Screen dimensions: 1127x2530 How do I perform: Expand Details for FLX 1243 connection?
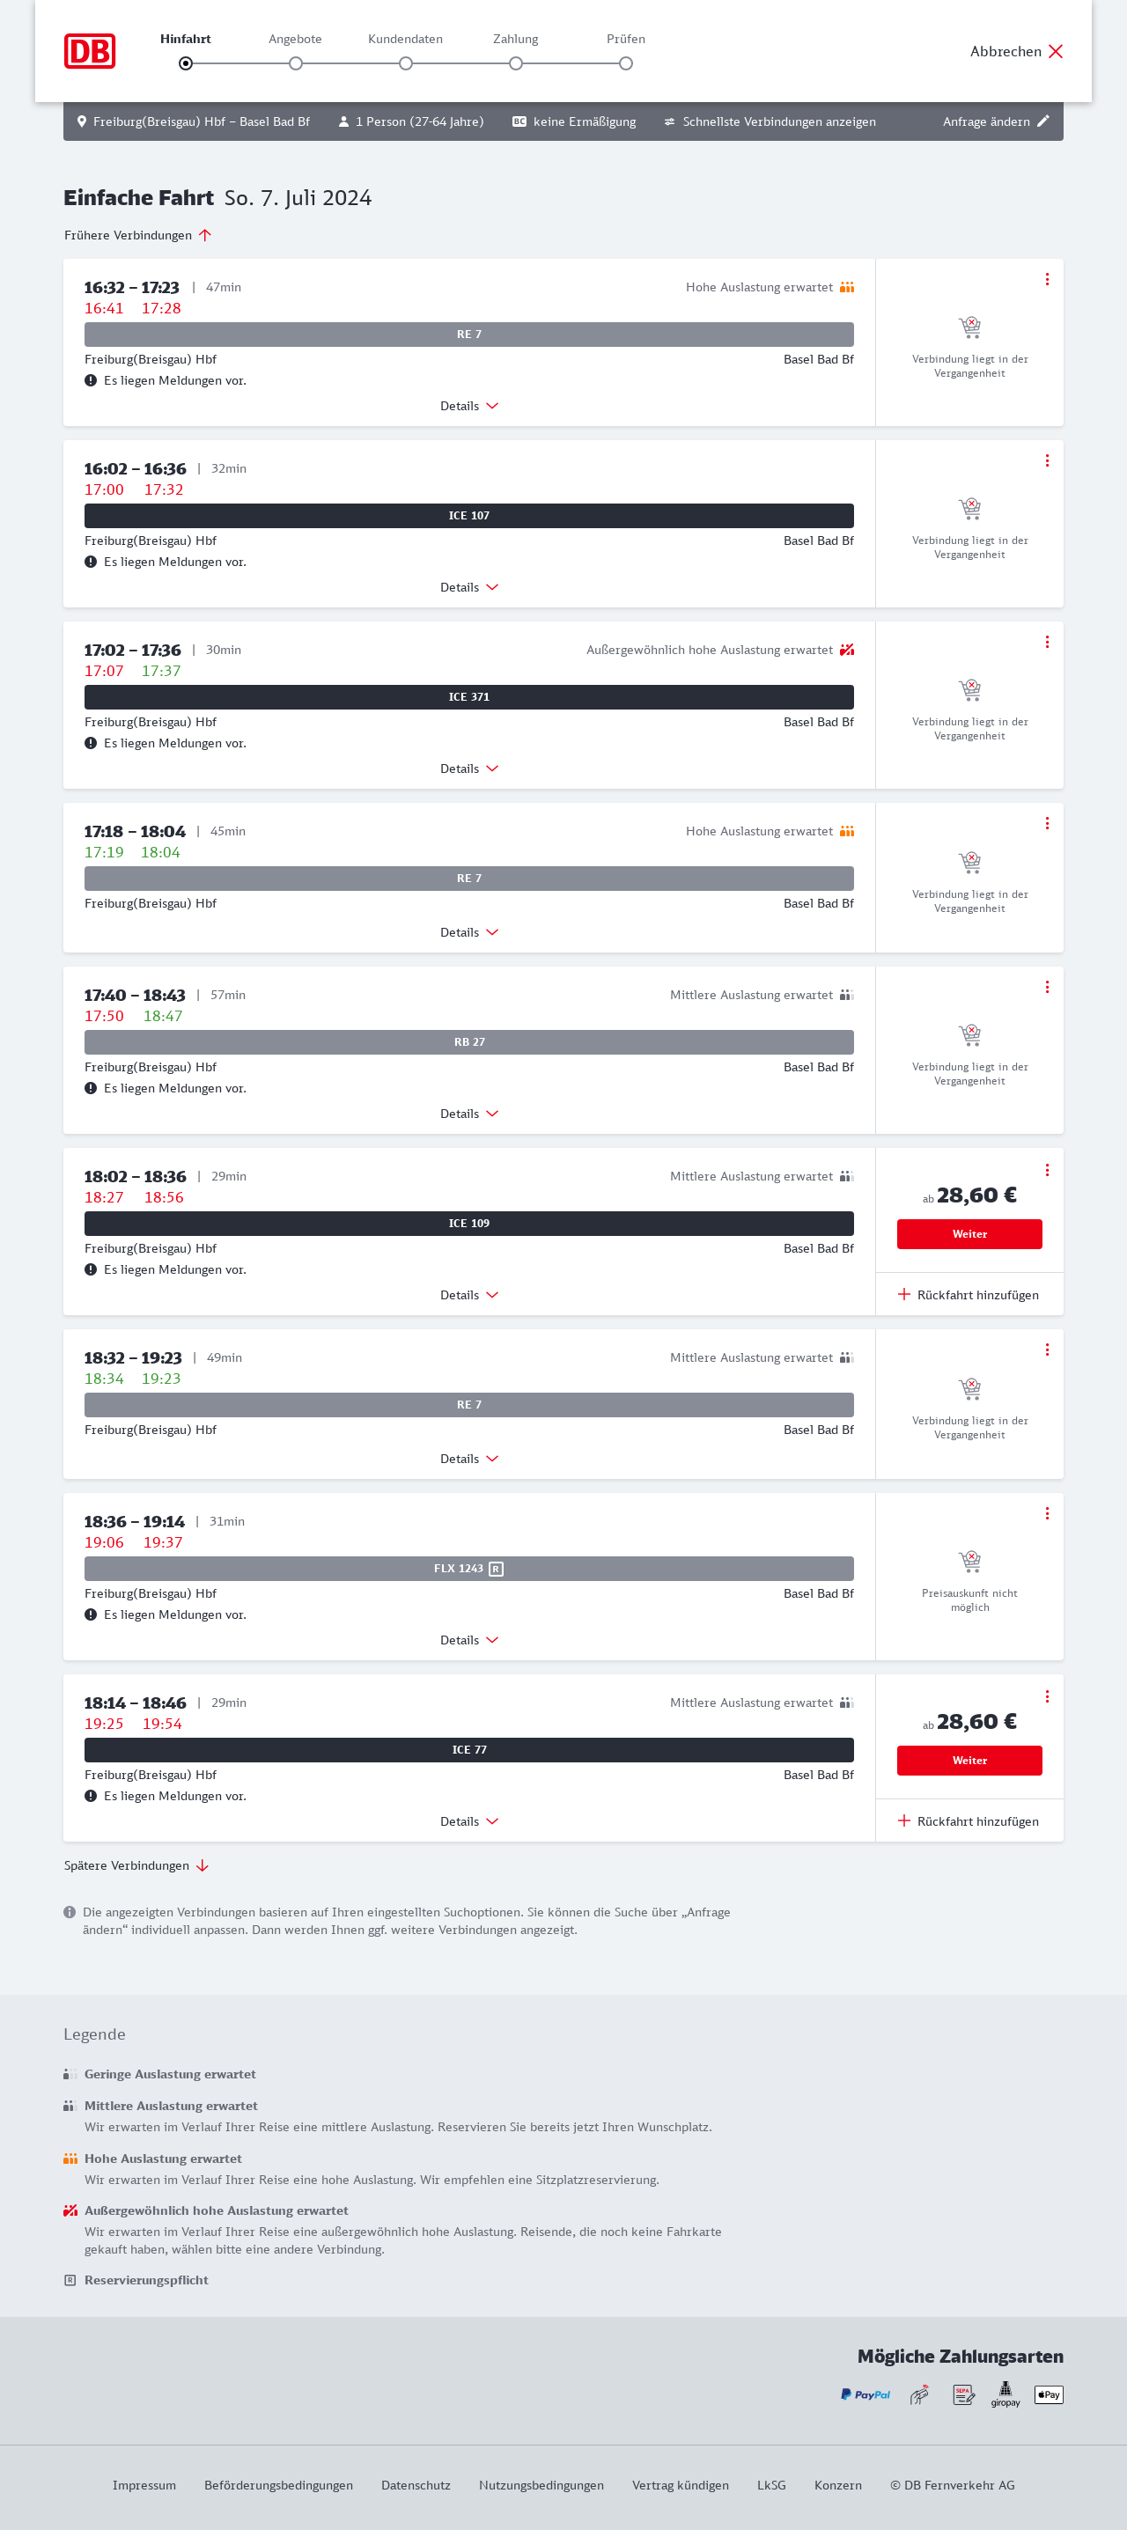click(468, 1640)
